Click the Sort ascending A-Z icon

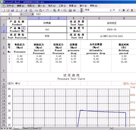65,10
